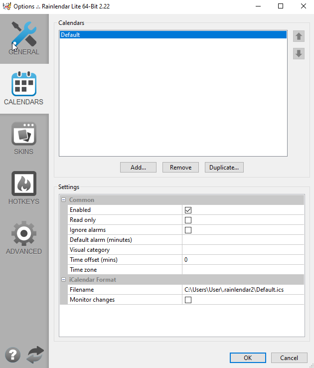The height and width of the screenshot is (368, 314).
Task: Open the Hotkeys section with flame icon
Action: click(x=24, y=187)
